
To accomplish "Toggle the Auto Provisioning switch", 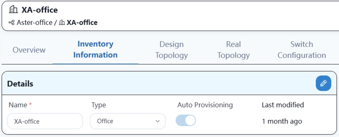I will pos(186,121).
